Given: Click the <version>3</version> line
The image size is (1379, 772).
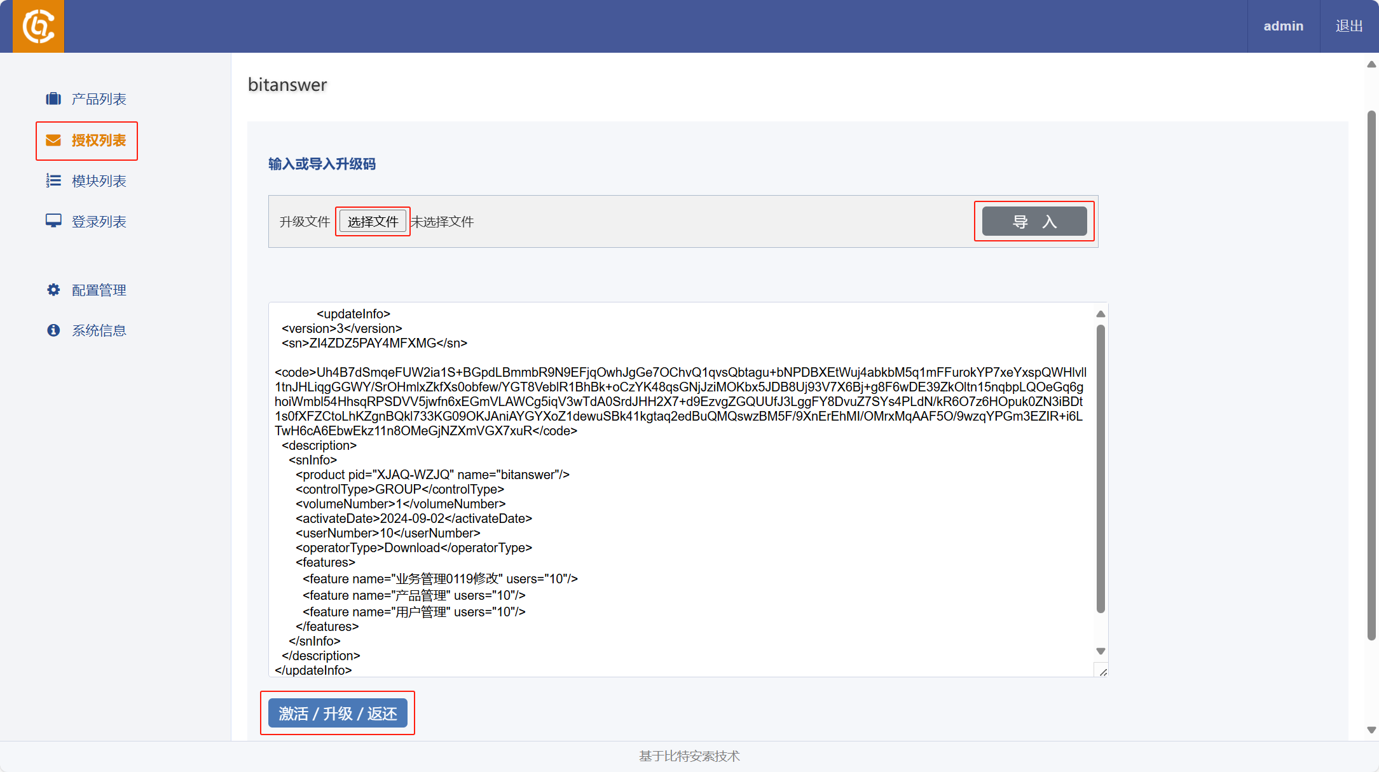Looking at the screenshot, I should (x=342, y=328).
